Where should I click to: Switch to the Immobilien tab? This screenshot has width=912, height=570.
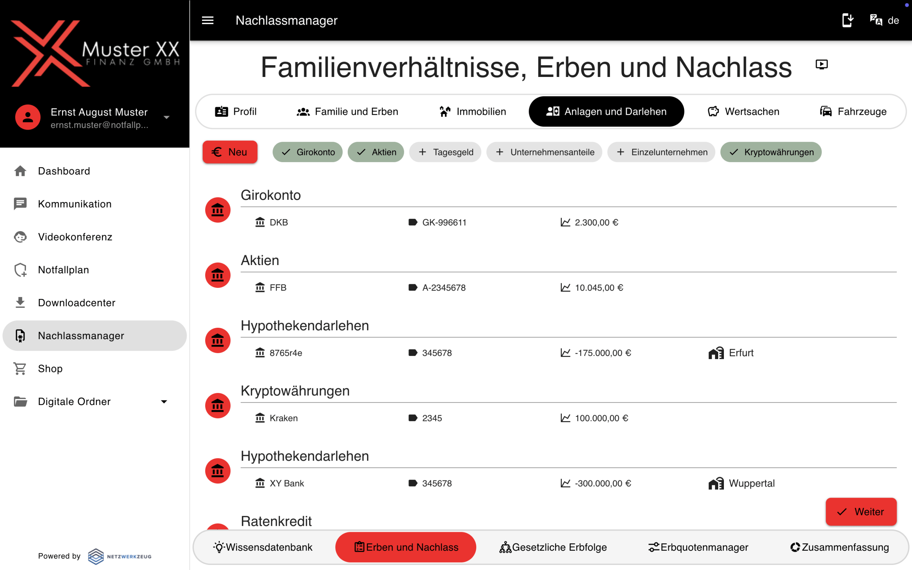(473, 112)
